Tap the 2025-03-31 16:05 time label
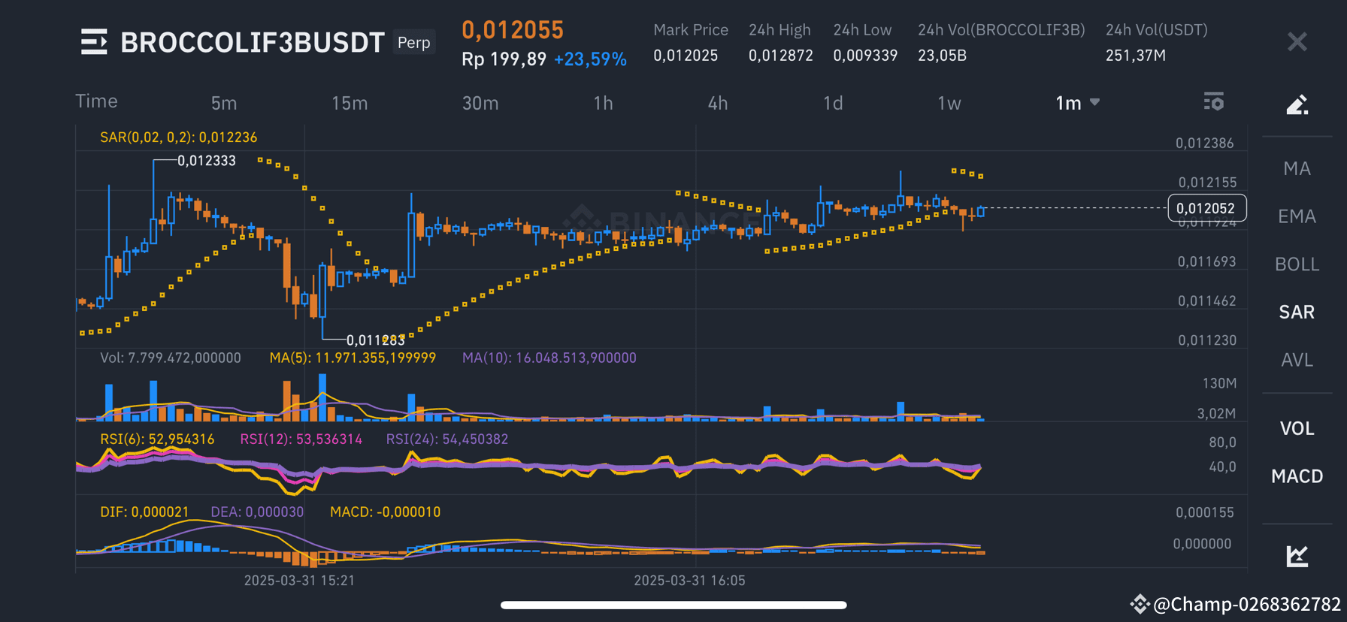Viewport: 1347px width, 622px height. coord(689,581)
